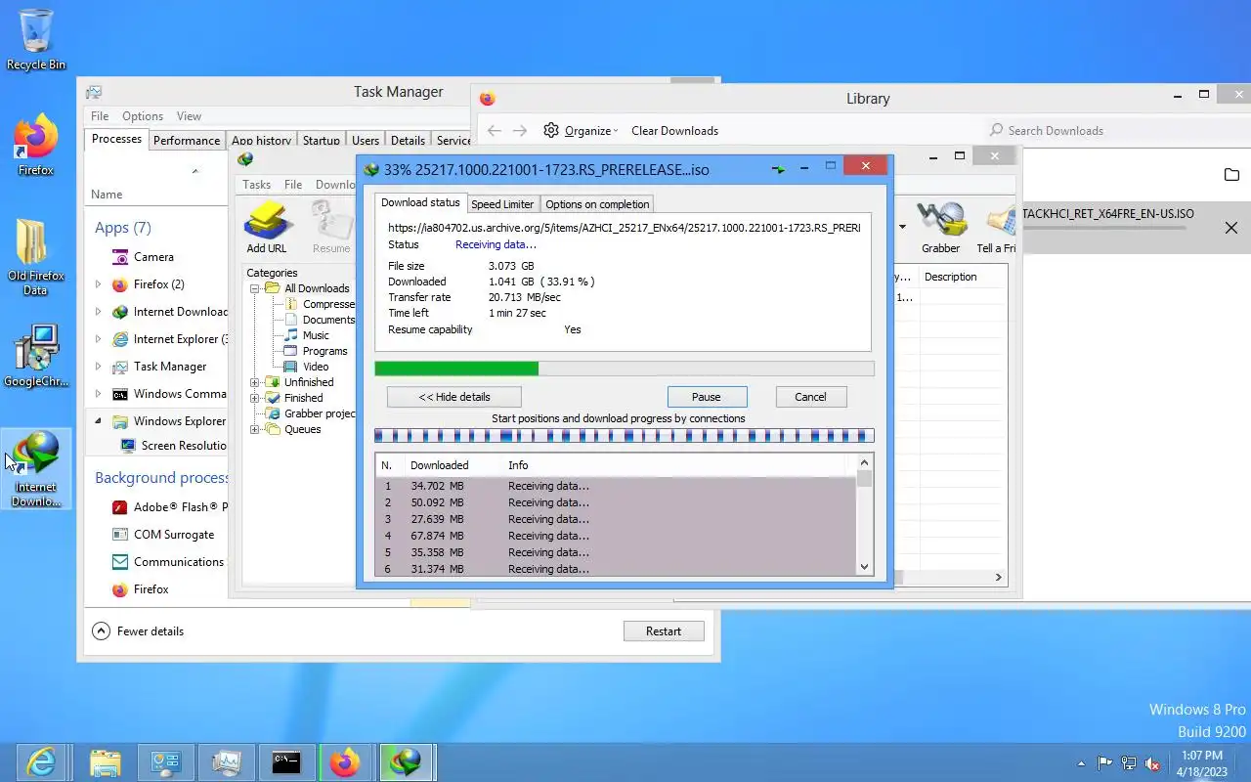Click the volume muted tray icon
Screen dimensions: 1251x782
coord(1153,763)
